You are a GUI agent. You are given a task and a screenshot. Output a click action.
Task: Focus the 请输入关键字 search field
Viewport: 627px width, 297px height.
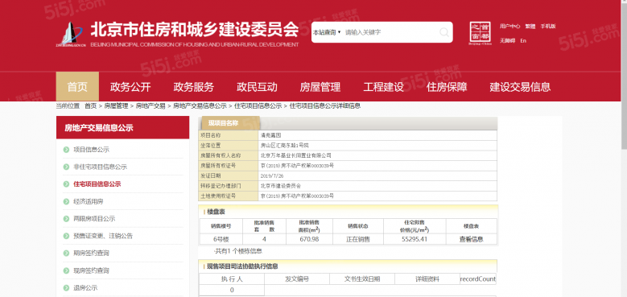[x=390, y=32]
